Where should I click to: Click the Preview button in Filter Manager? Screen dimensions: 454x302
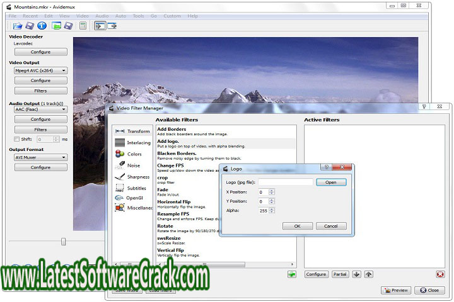396,290
